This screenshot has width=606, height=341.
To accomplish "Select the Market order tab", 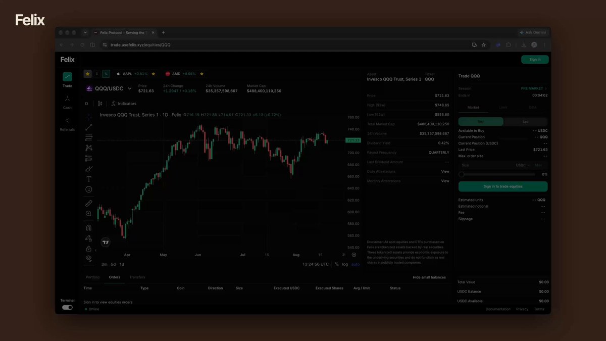I will [x=473, y=108].
